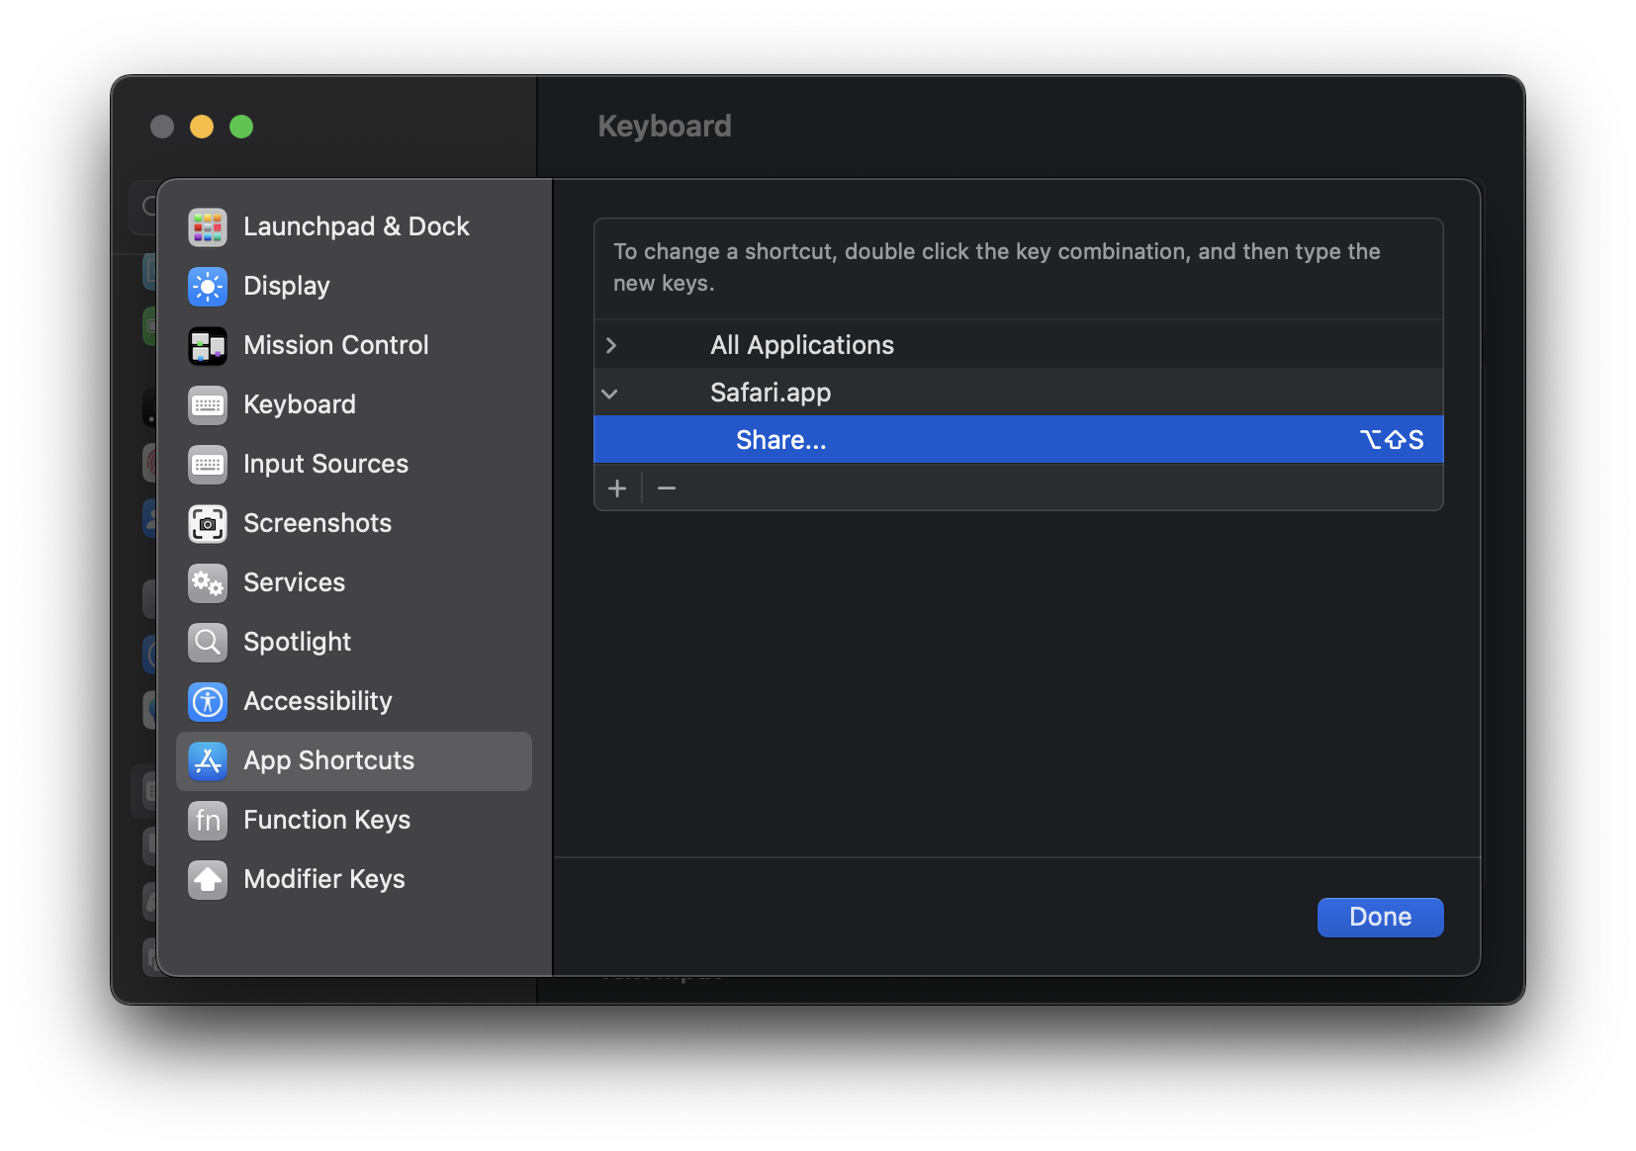Click the Input Sources icon
This screenshot has height=1151, width=1636.
(208, 464)
